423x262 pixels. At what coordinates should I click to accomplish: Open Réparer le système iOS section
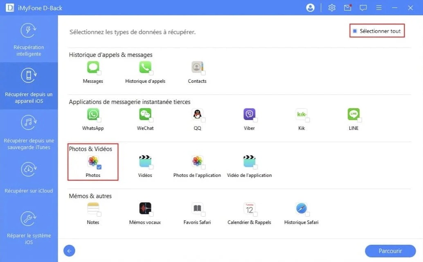pyautogui.click(x=29, y=228)
